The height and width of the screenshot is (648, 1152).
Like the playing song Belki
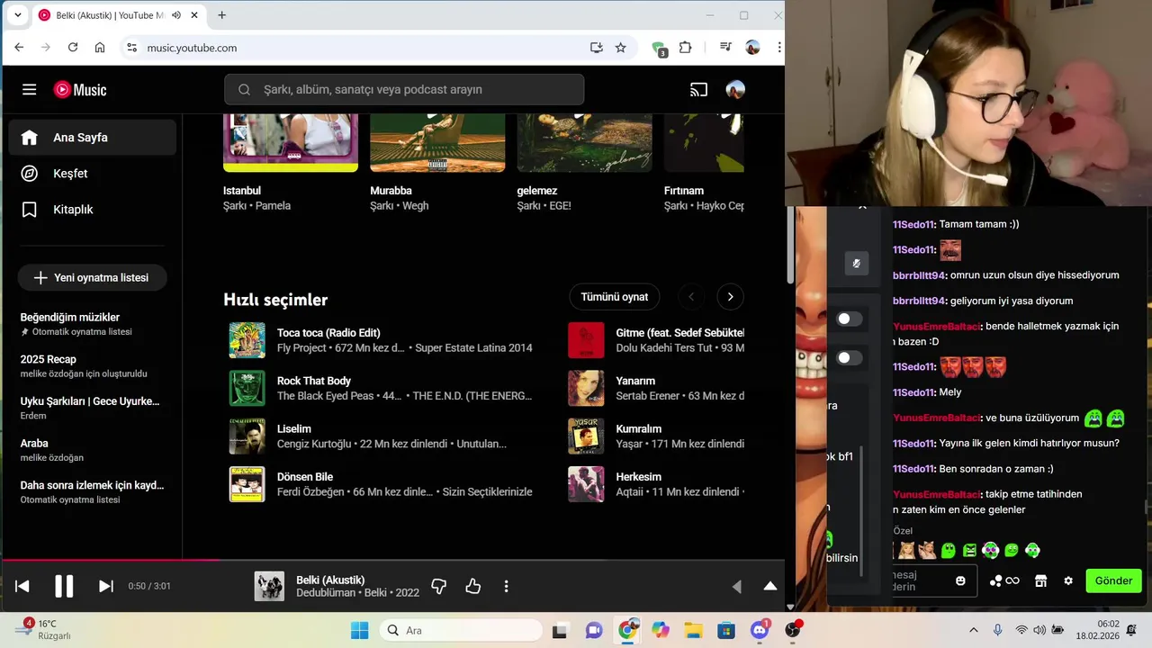click(x=473, y=587)
